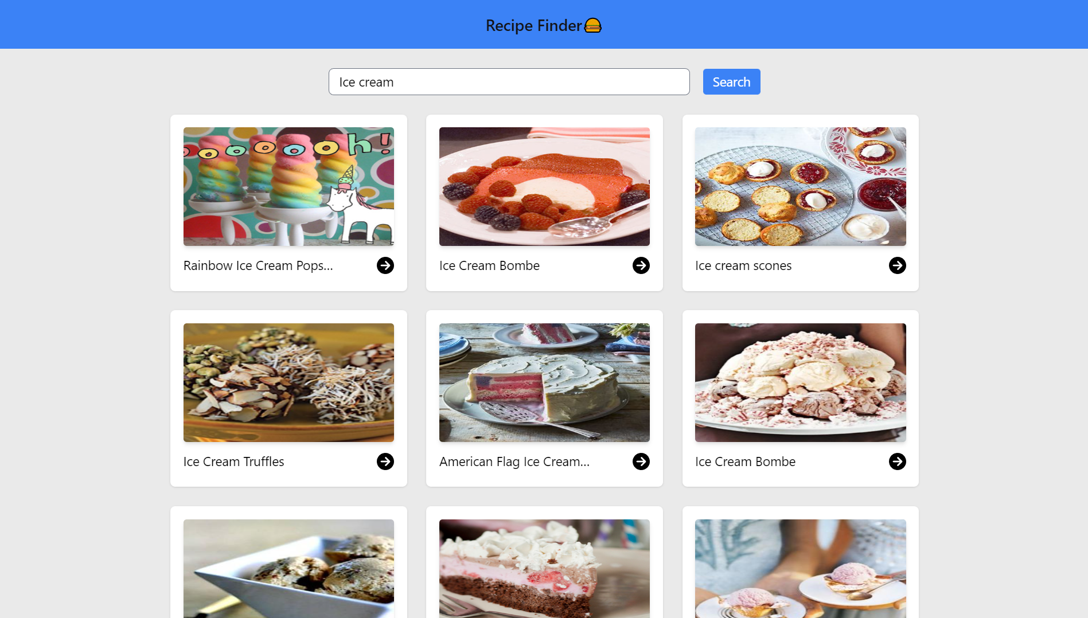Click the burger icon in header
The width and height of the screenshot is (1088, 618).
[x=593, y=26]
